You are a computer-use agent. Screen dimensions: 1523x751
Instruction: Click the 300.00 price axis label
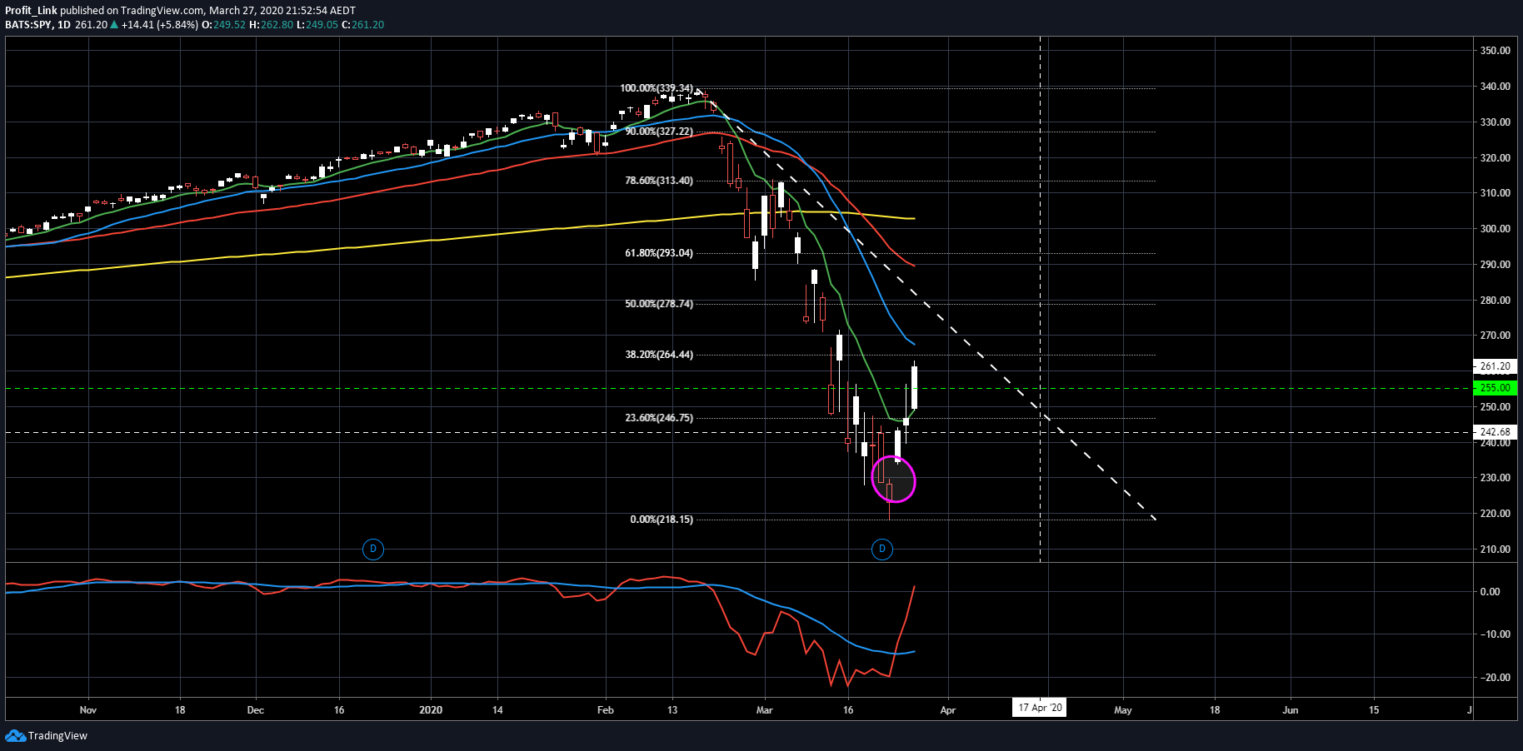[x=1496, y=229]
